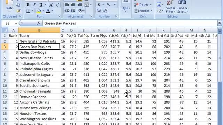Select row 8 header
This screenshot has width=223, height=125.
tap(5, 75)
